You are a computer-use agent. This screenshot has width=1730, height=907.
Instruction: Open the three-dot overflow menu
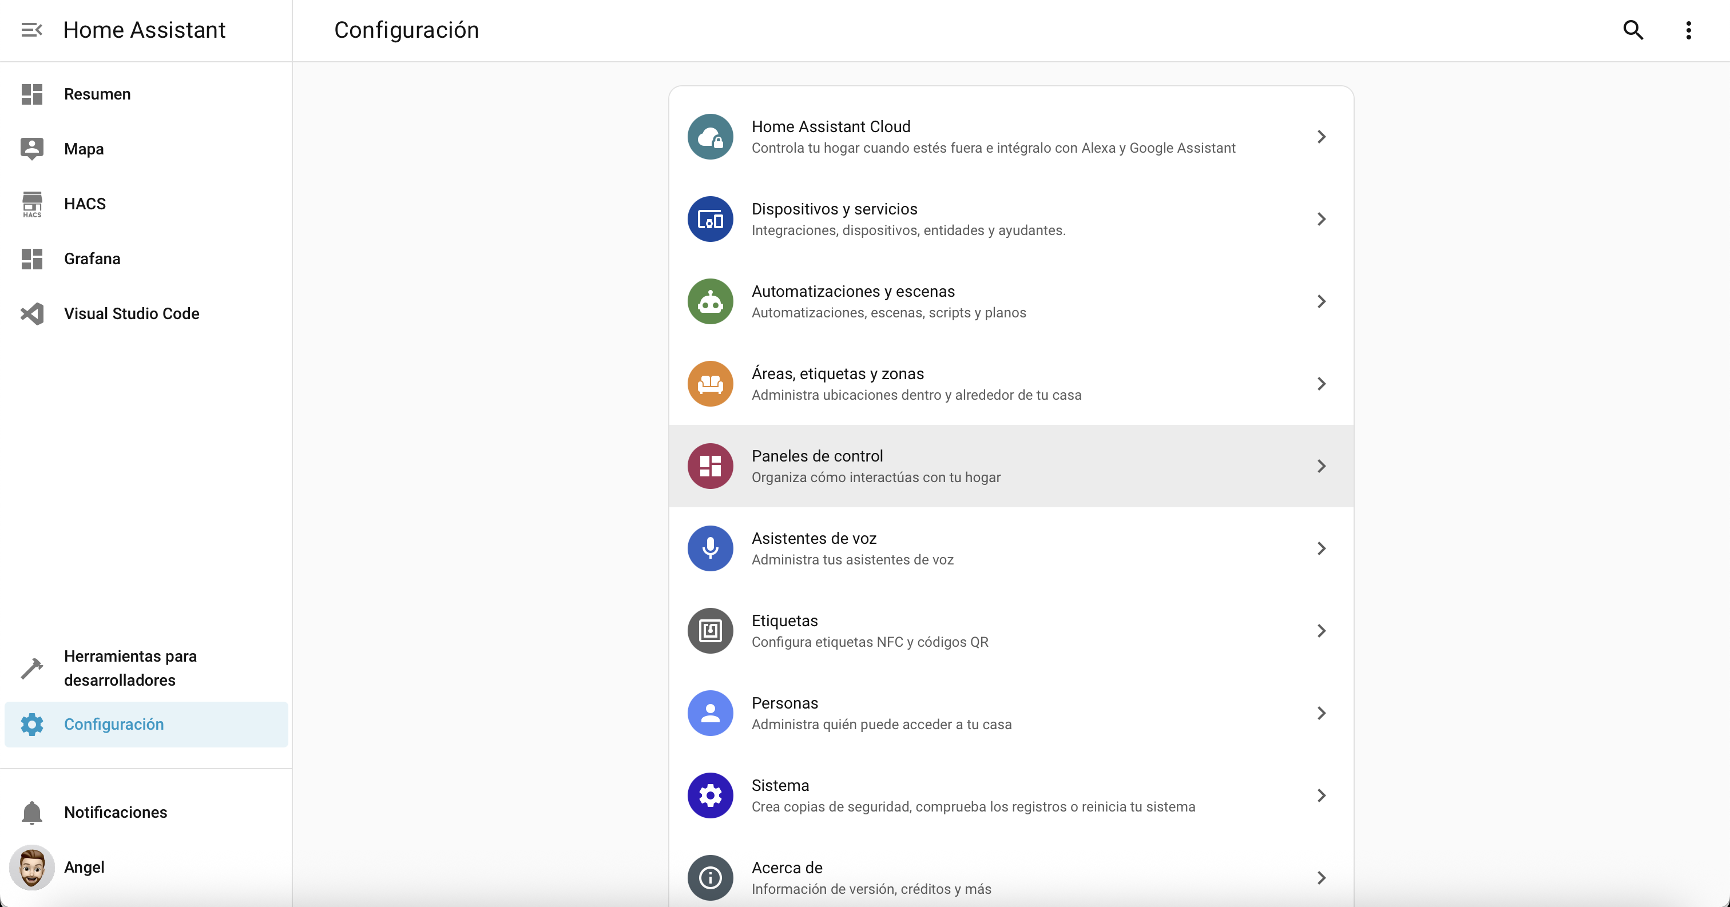pyautogui.click(x=1688, y=30)
